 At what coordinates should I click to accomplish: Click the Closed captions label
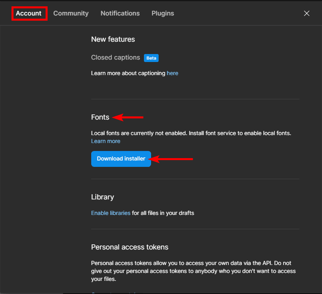pos(115,57)
